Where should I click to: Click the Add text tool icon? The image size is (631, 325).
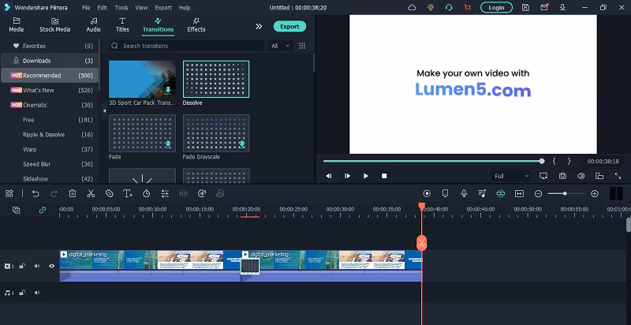click(128, 193)
